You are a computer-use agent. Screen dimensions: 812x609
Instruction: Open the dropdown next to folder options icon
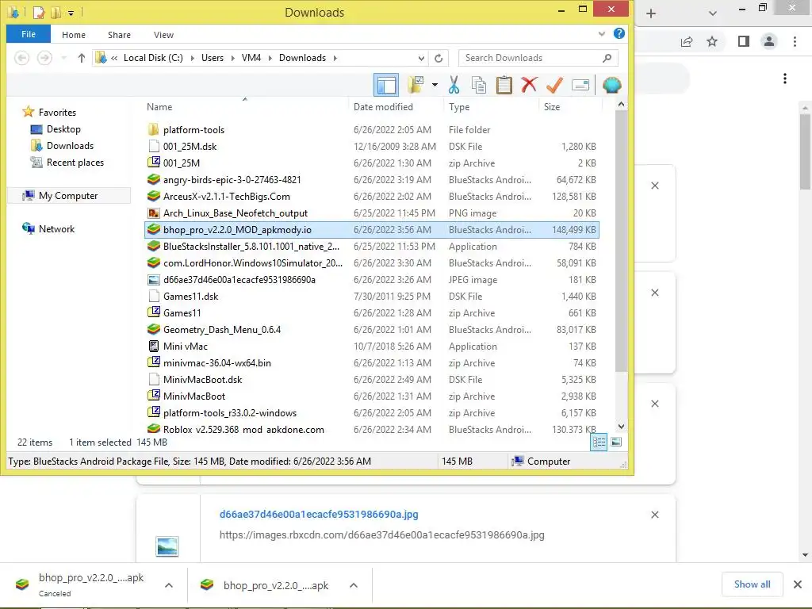[435, 85]
